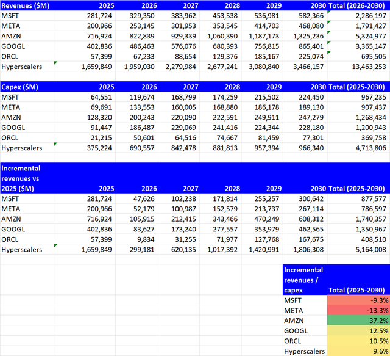Click MSFT 2026 incremental revenue 47,626
The height and width of the screenshot is (356, 390).
[136, 198]
